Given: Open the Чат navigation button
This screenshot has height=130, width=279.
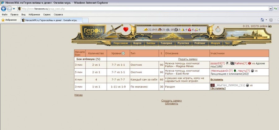Looking at the screenshot, I should (x=227, y=43).
